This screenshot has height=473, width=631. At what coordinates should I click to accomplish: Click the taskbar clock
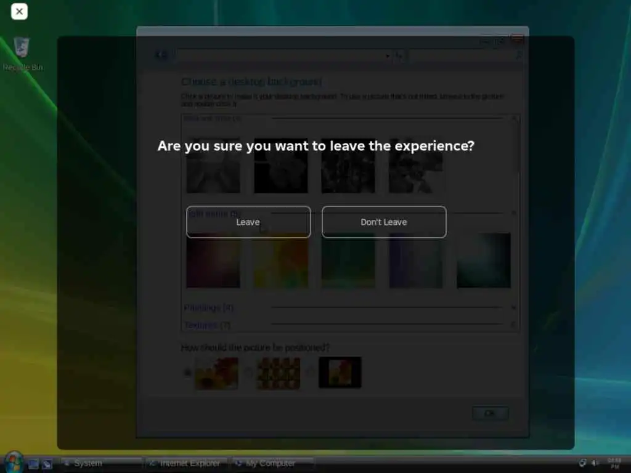tap(614, 463)
